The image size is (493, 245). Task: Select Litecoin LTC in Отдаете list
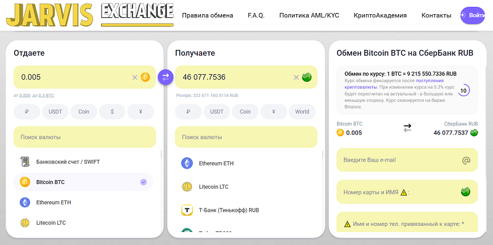click(x=83, y=223)
